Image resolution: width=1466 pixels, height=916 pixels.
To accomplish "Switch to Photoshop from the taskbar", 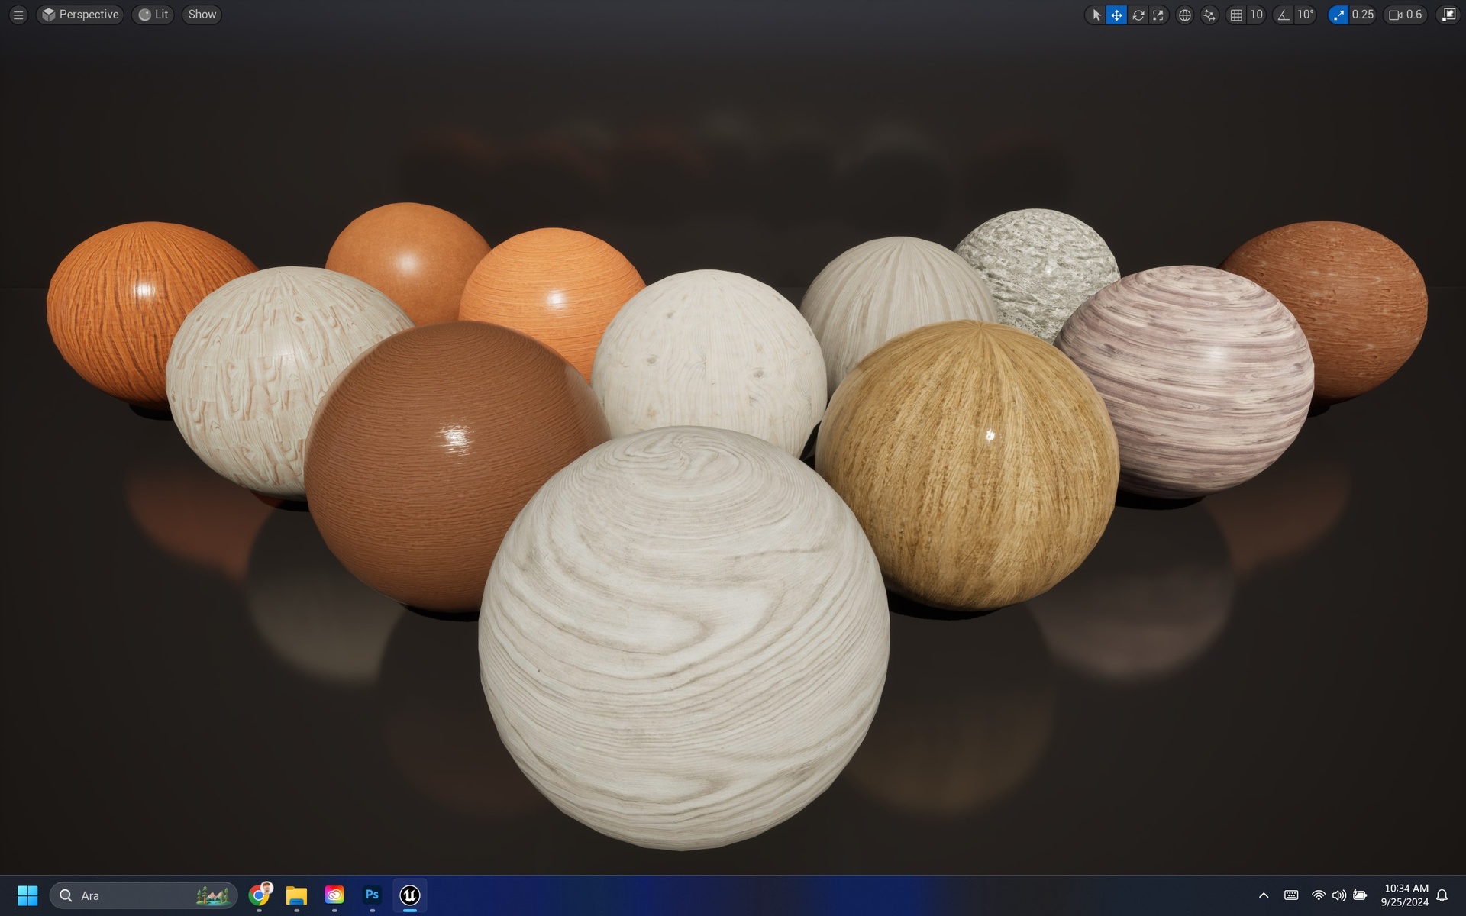I will (372, 895).
